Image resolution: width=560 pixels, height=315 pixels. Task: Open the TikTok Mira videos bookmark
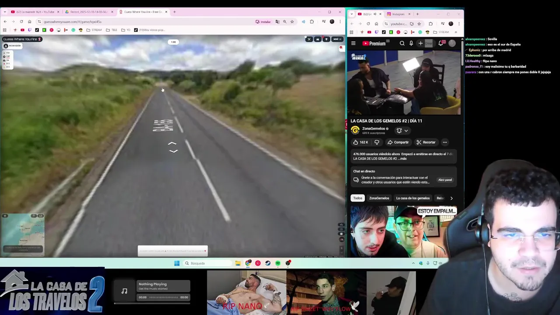click(x=149, y=30)
